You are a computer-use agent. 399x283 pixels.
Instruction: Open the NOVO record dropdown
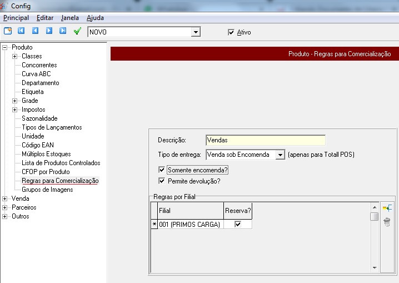pyautogui.click(x=195, y=32)
